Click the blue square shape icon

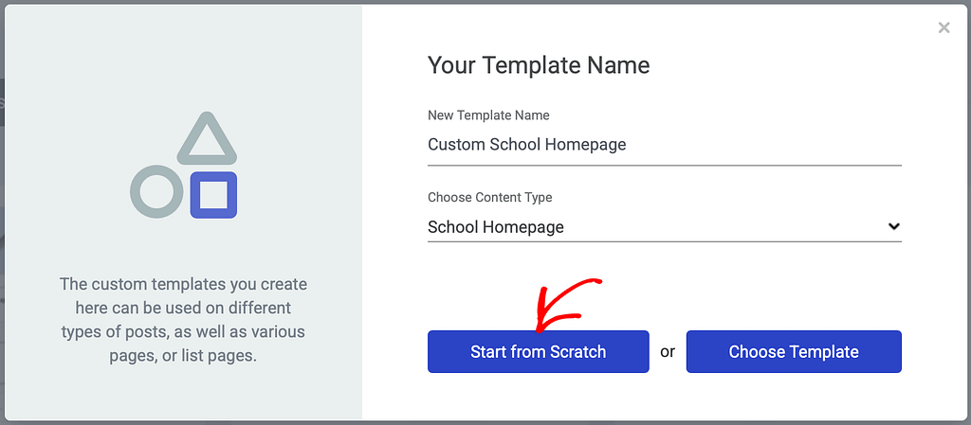click(213, 195)
